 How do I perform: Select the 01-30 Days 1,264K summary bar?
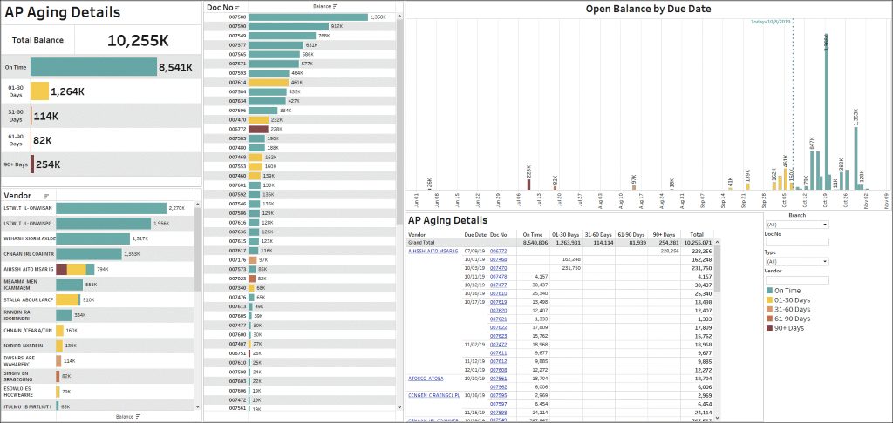pos(40,91)
